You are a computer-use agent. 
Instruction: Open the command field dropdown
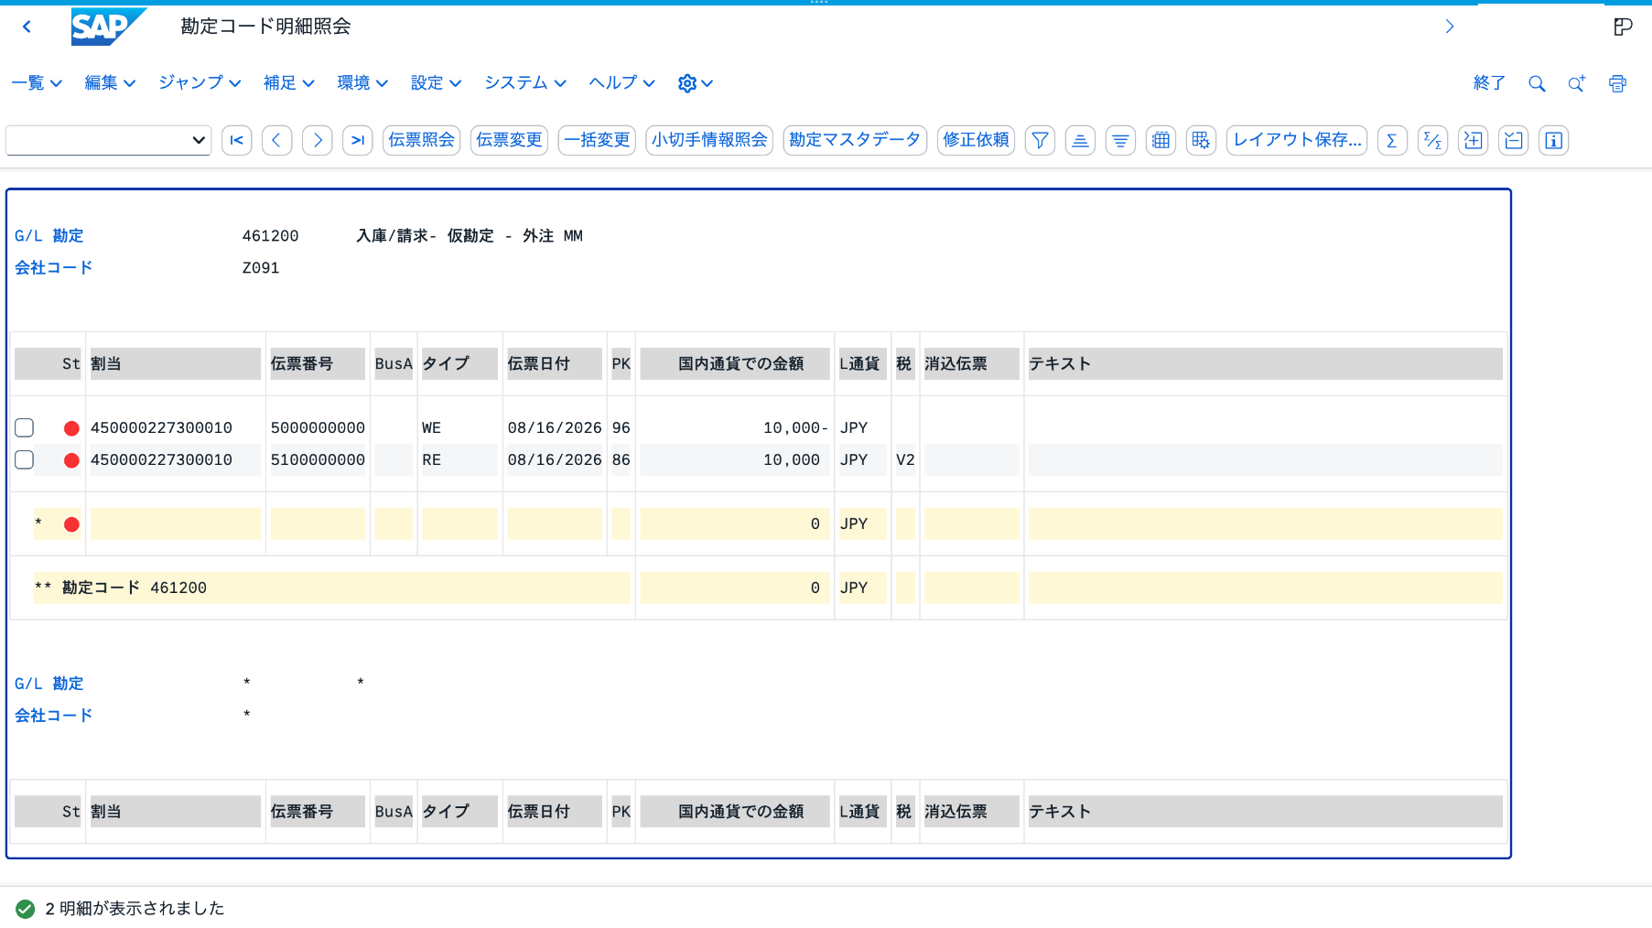pos(198,140)
